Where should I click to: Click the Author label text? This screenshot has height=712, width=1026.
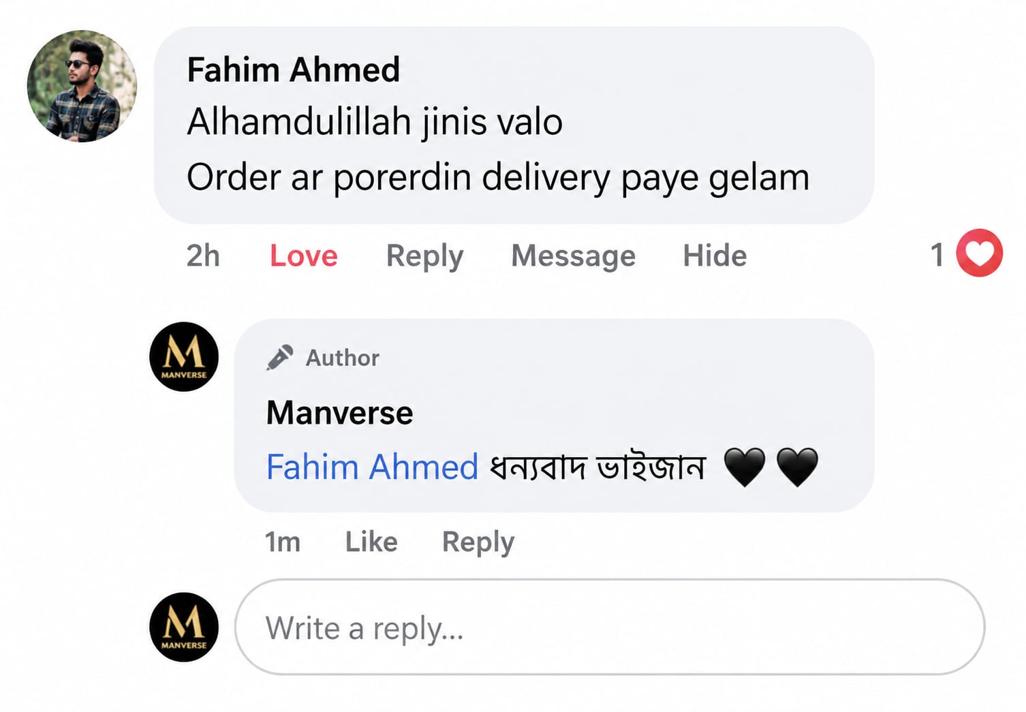click(342, 358)
